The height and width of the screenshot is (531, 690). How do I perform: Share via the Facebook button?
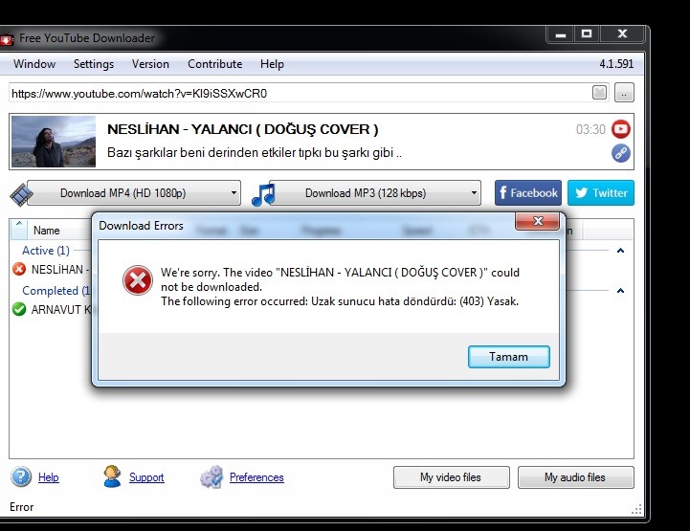pyautogui.click(x=528, y=192)
